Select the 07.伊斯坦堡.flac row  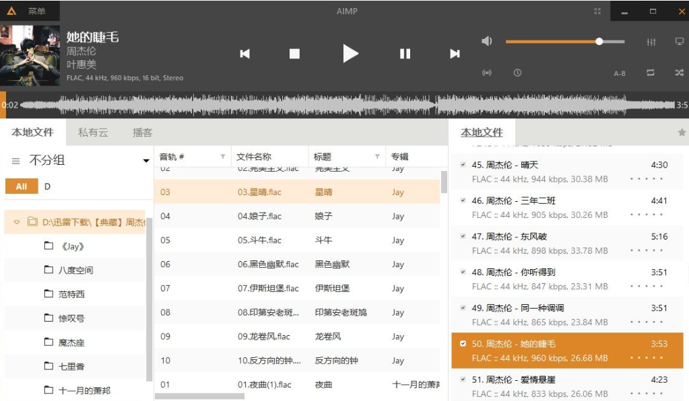(297, 288)
